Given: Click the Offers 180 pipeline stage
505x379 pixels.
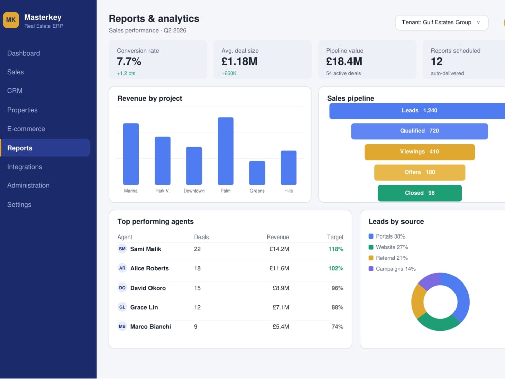Looking at the screenshot, I should pyautogui.click(x=420, y=173).
